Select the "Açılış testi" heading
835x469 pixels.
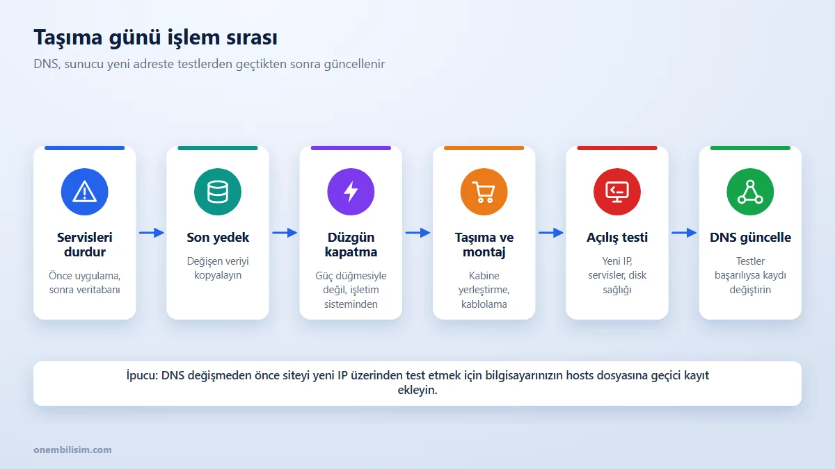(x=617, y=238)
